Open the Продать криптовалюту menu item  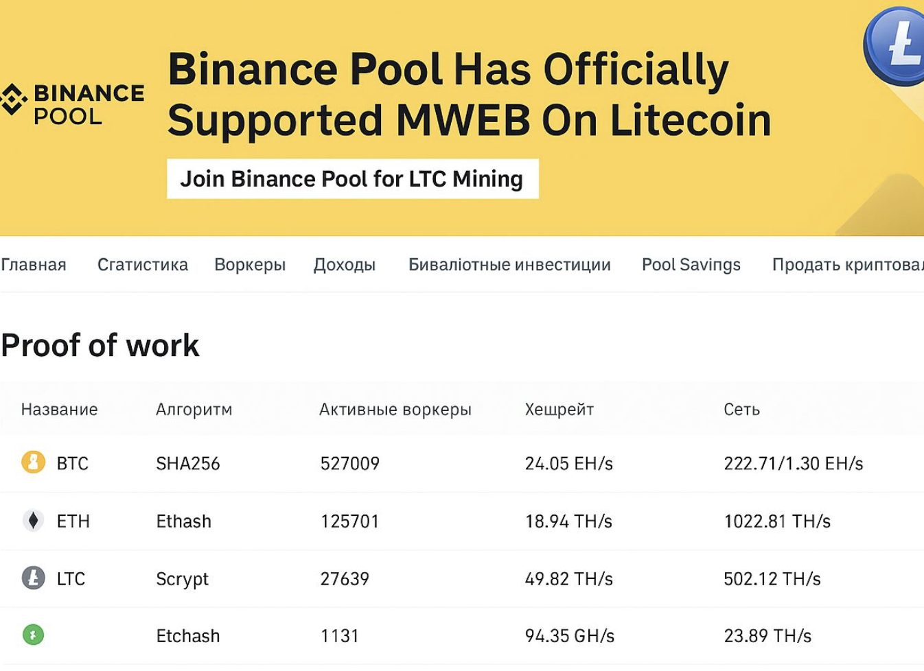(847, 265)
